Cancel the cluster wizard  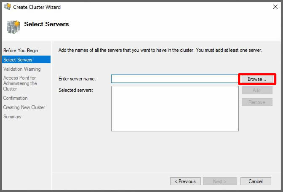click(256, 181)
